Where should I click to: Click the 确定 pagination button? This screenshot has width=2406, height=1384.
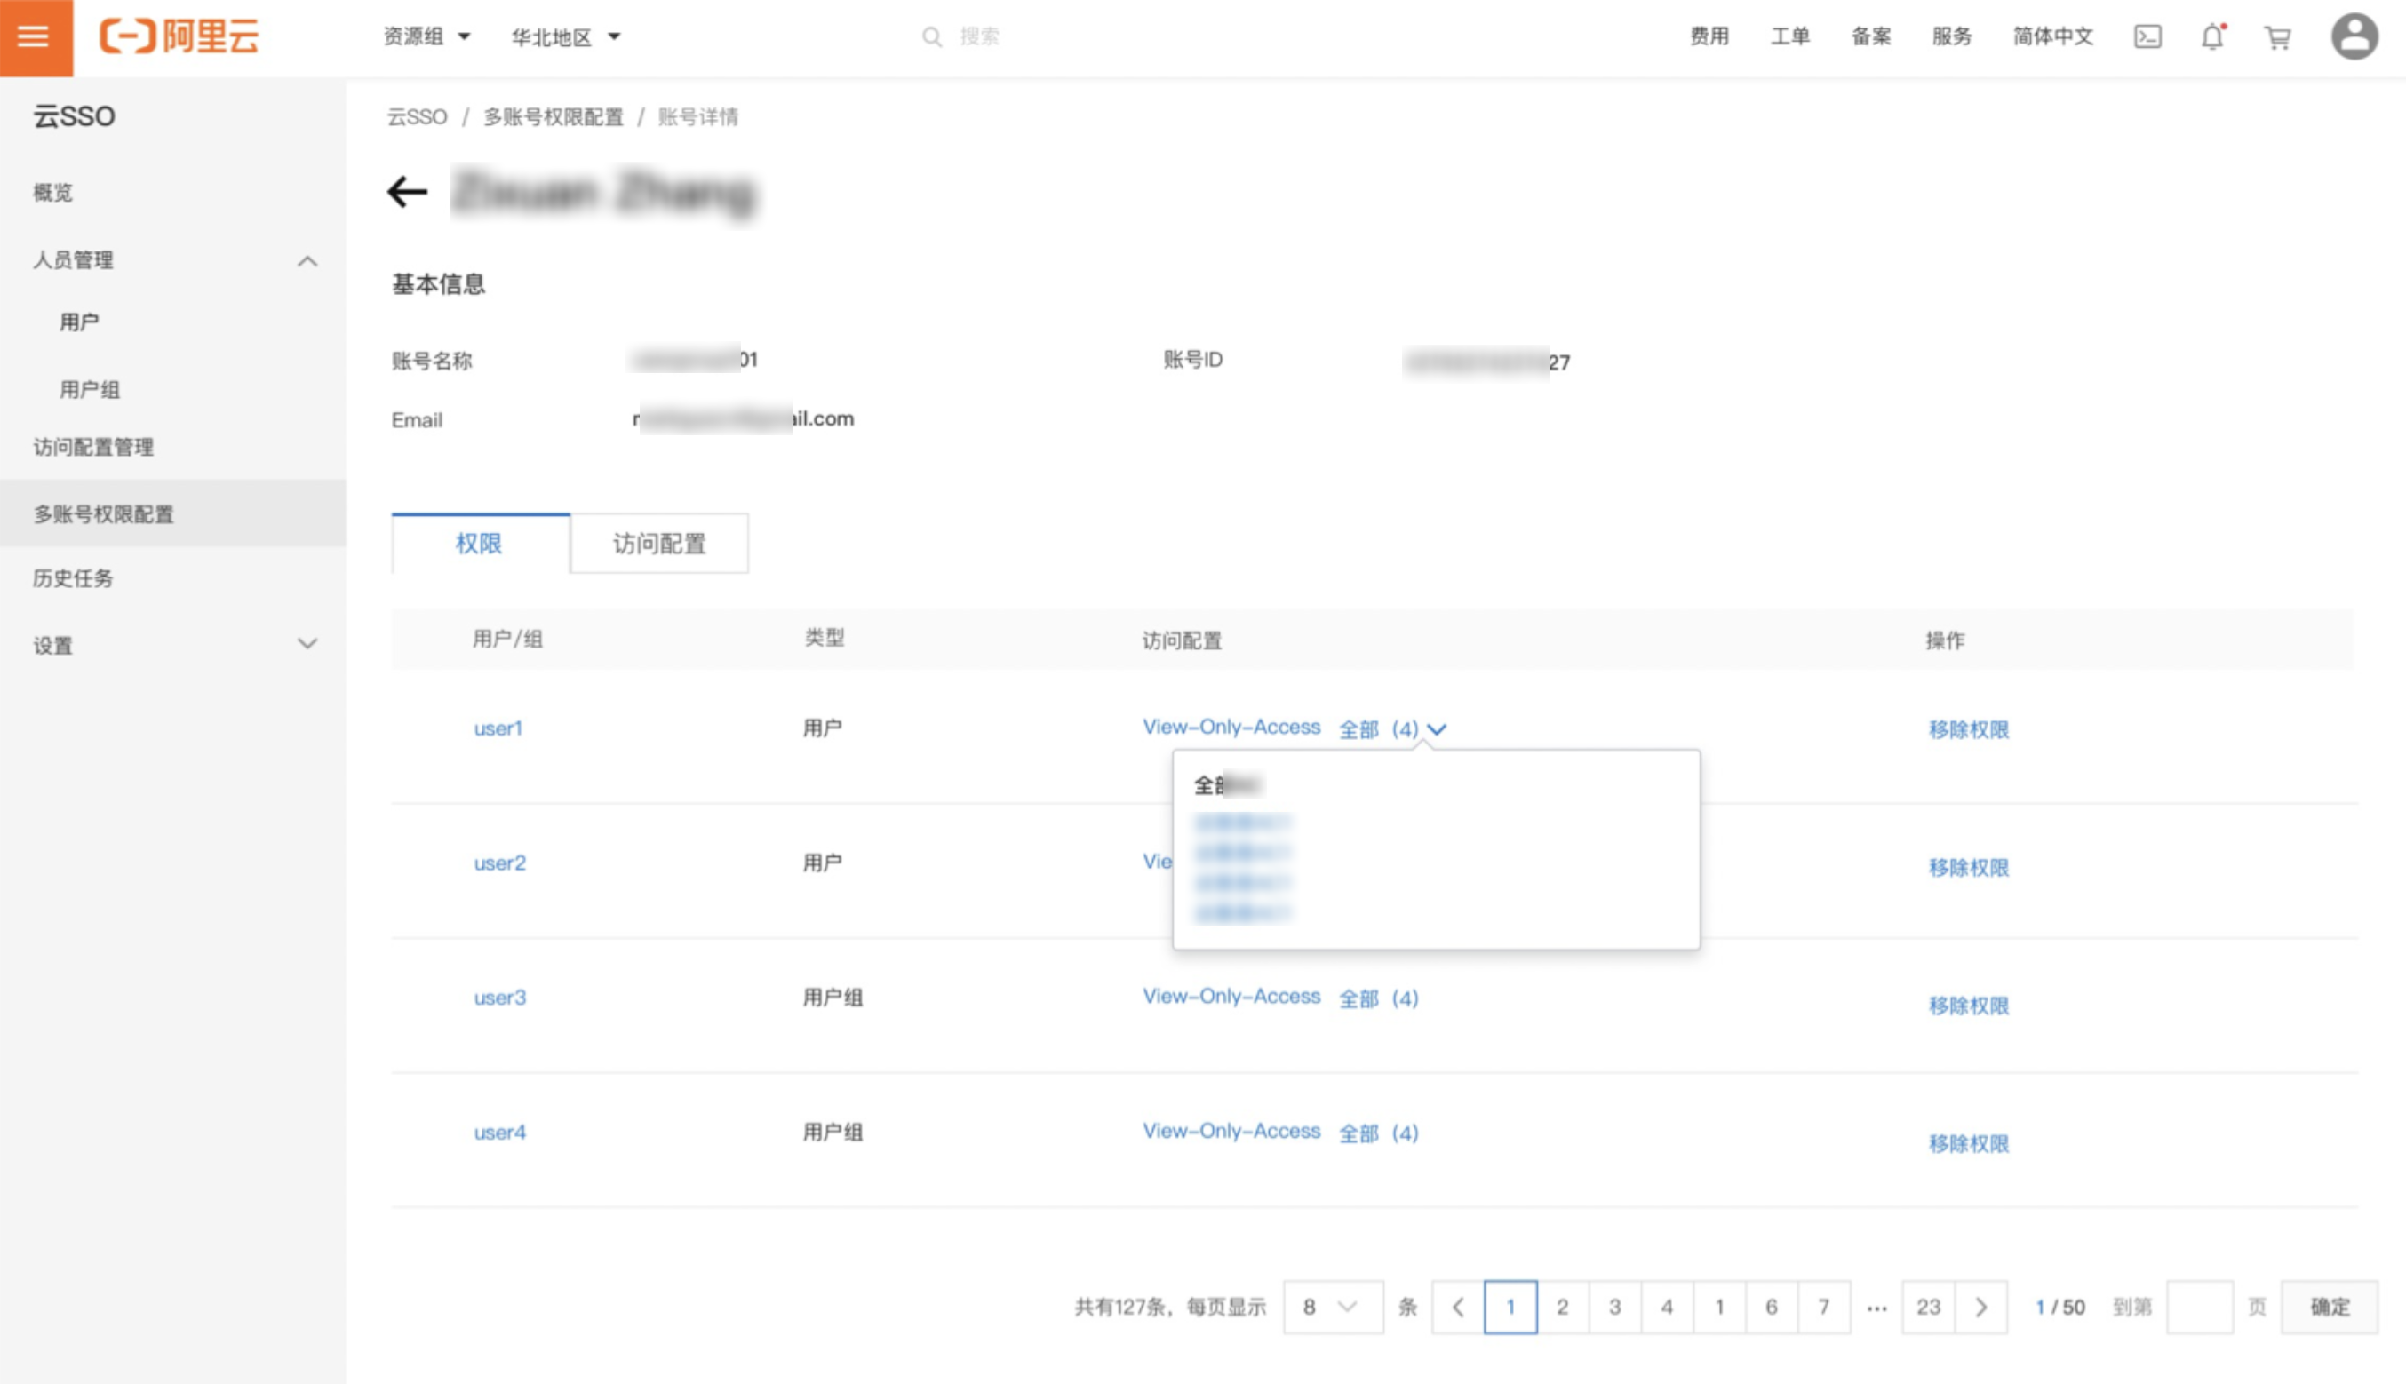[x=2329, y=1307]
